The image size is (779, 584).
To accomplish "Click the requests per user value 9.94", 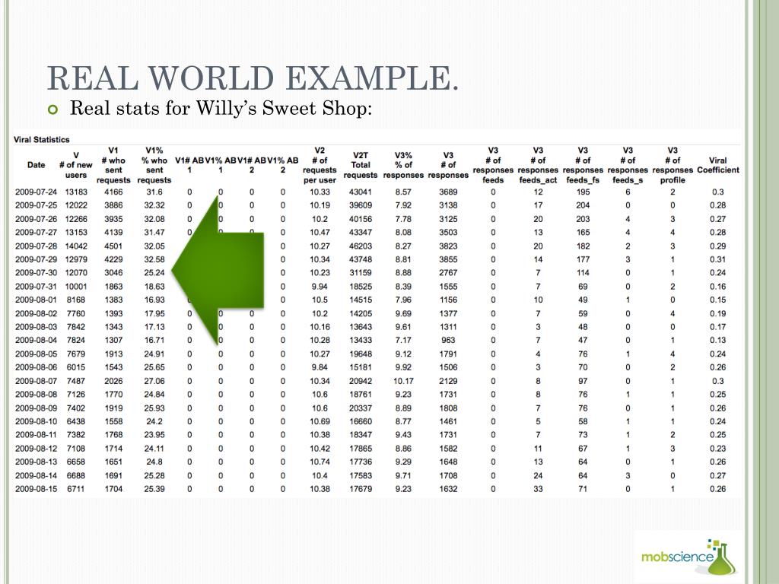I will coord(320,287).
